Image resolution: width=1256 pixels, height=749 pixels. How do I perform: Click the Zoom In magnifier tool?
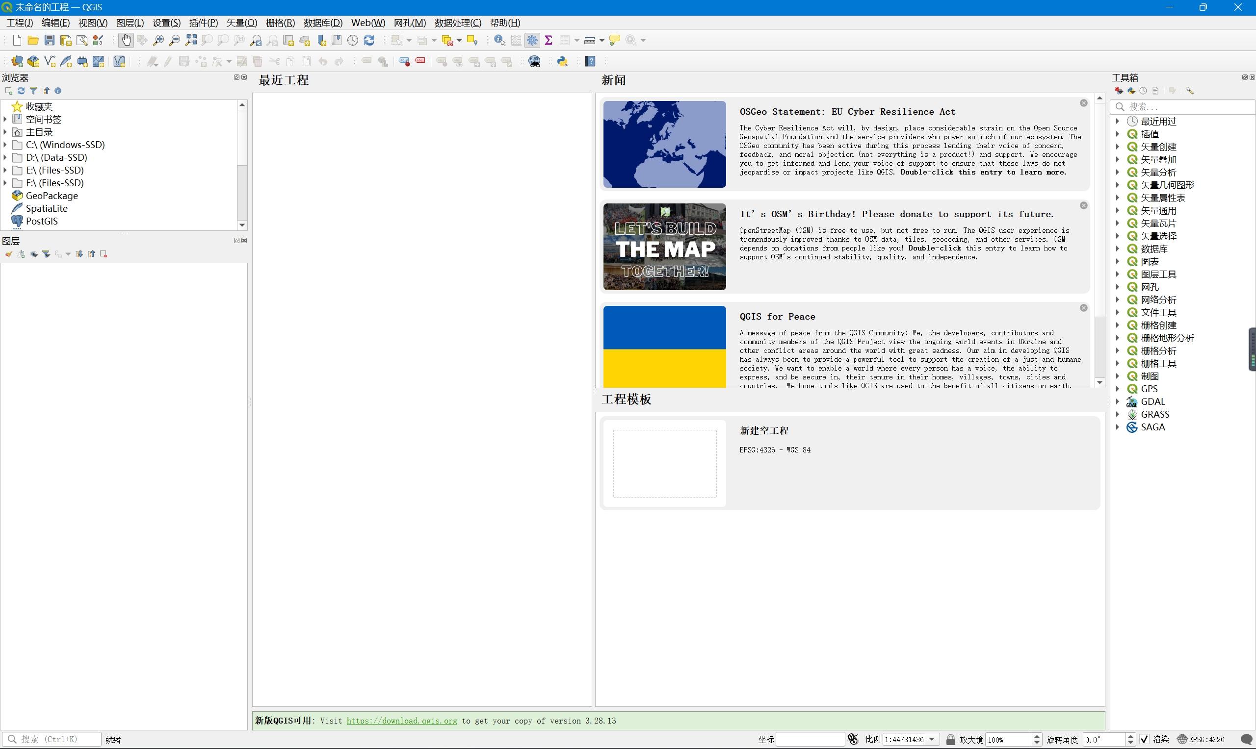158,40
